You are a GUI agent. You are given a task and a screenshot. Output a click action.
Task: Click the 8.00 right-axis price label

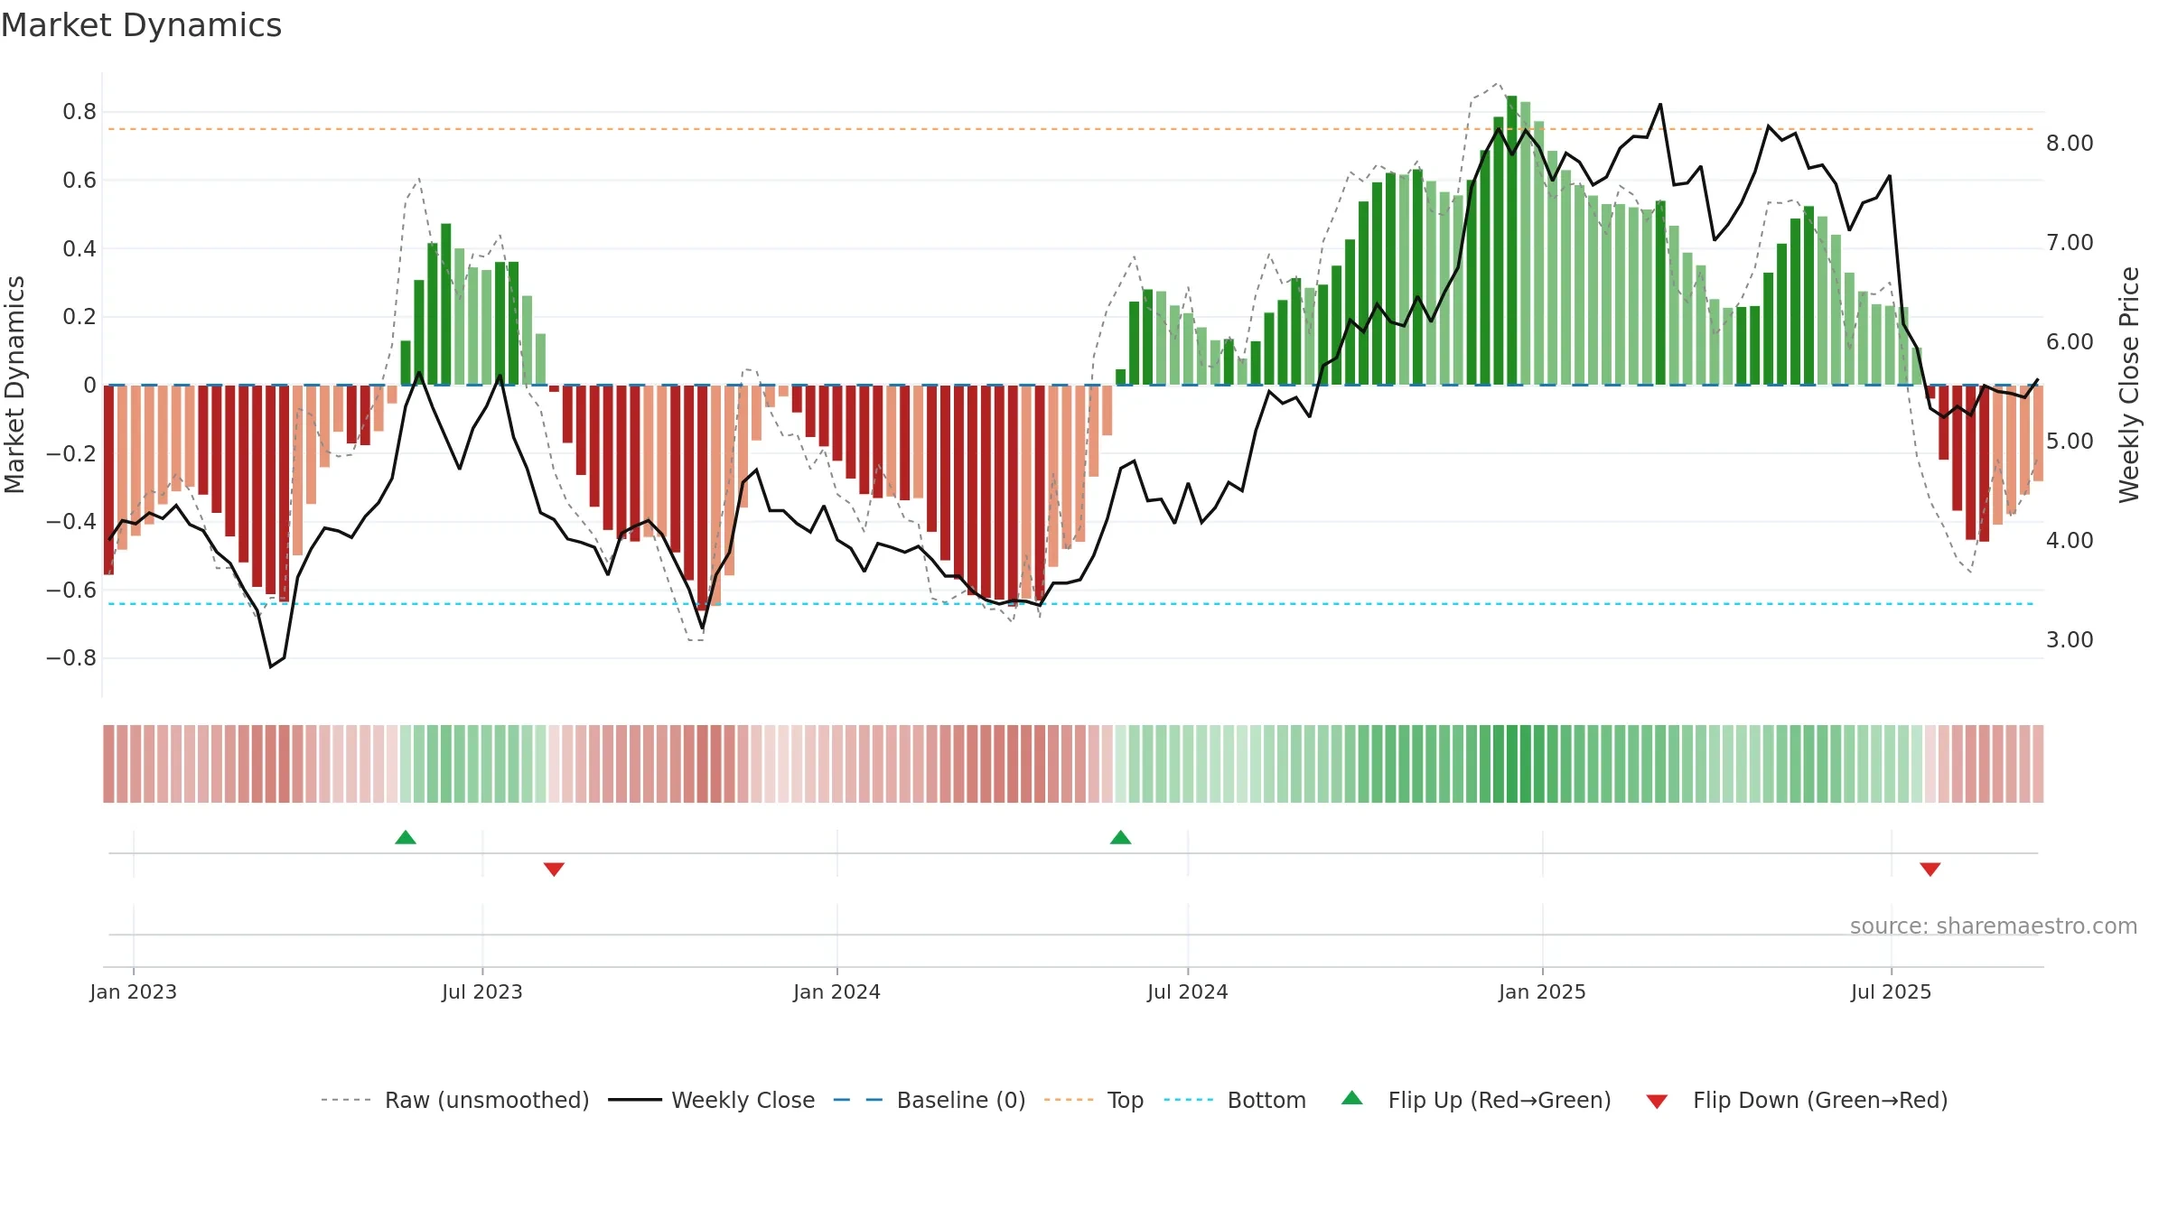[2070, 144]
